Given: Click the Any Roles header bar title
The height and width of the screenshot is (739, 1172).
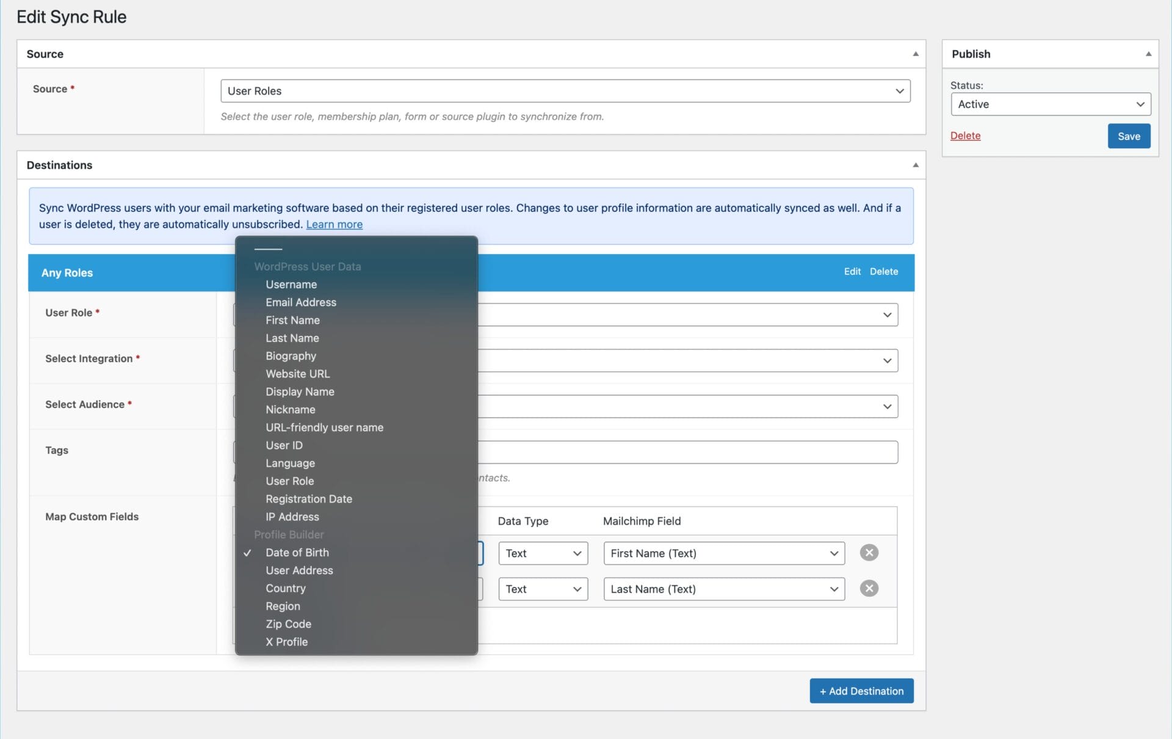Looking at the screenshot, I should [x=67, y=273].
